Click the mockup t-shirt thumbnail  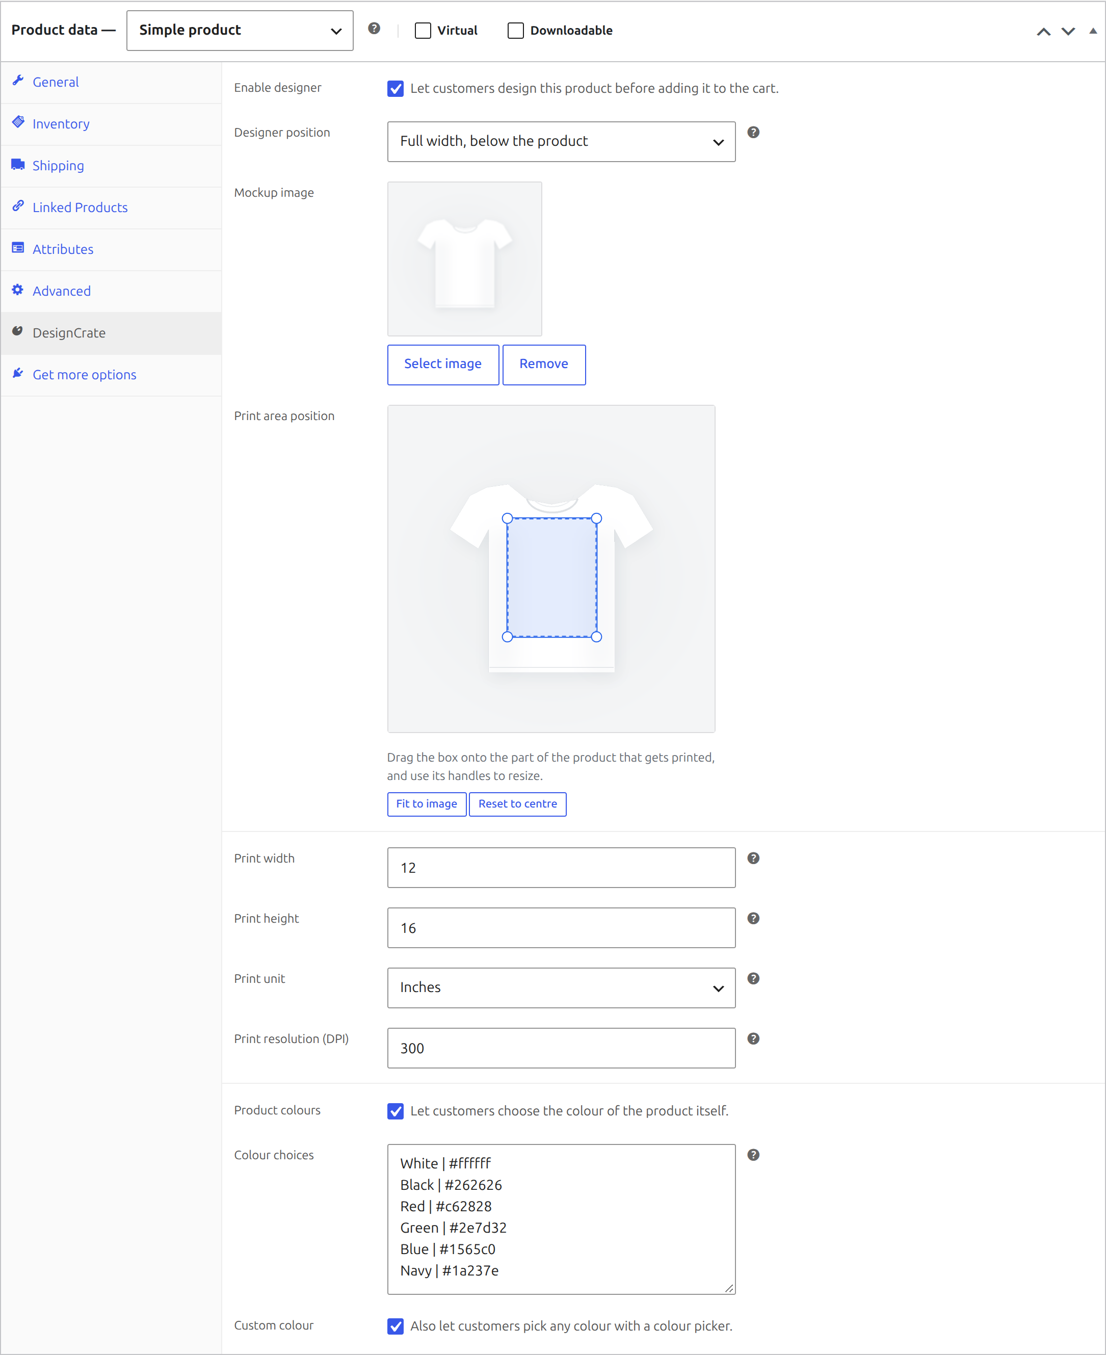(x=464, y=258)
